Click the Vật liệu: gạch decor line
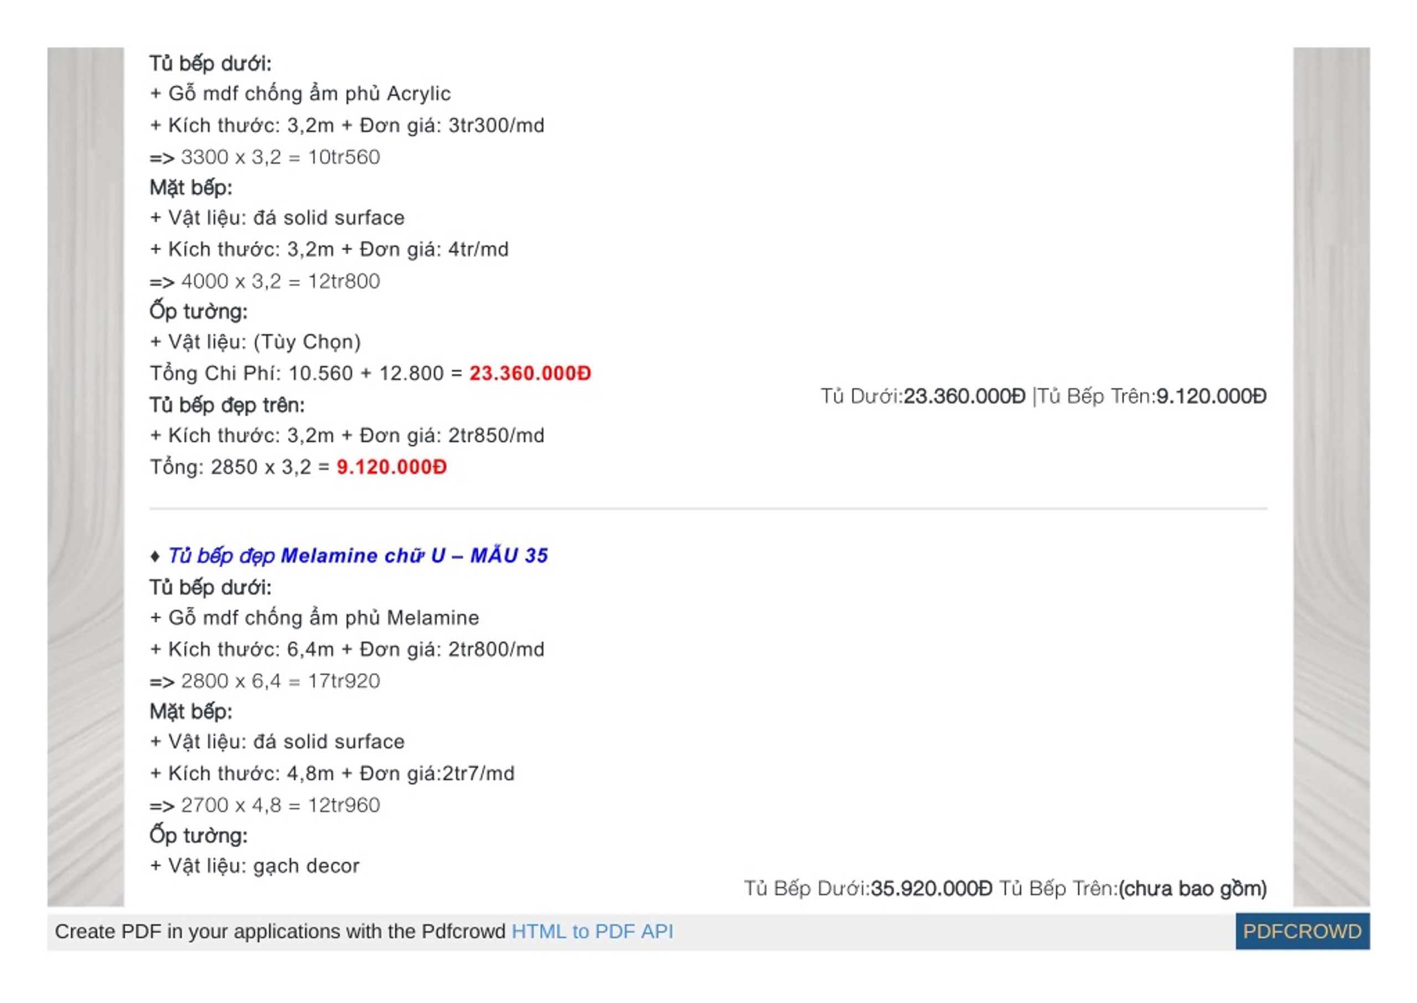Screen dimensions: 1417x1003 (255, 866)
